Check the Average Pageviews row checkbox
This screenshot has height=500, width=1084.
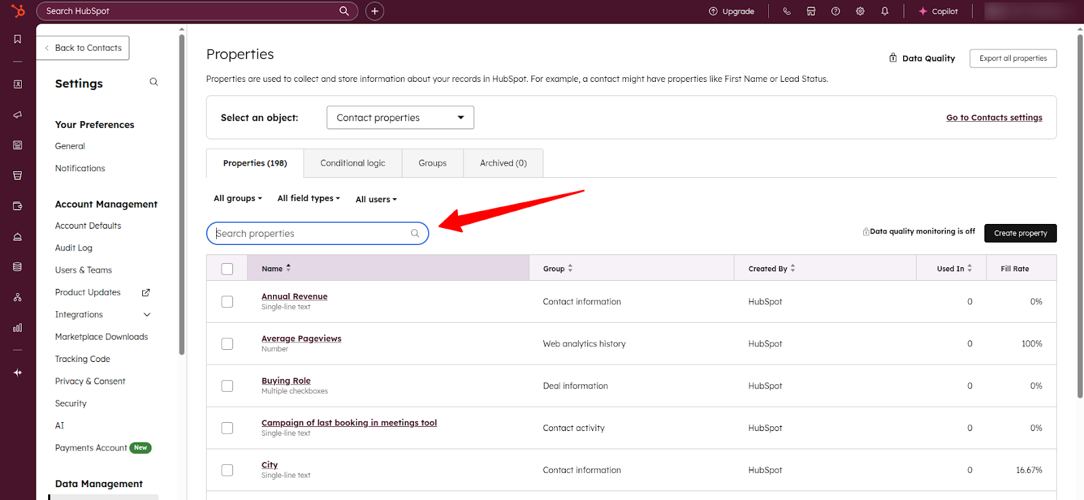coord(227,344)
